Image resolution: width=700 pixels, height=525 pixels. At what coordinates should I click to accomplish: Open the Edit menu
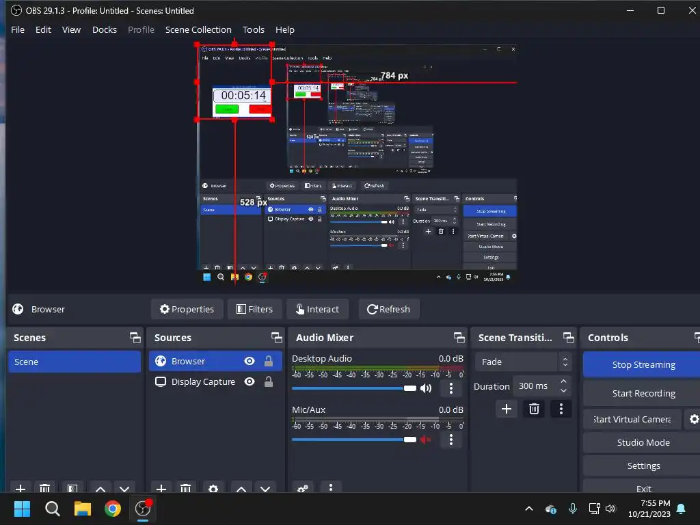click(43, 29)
